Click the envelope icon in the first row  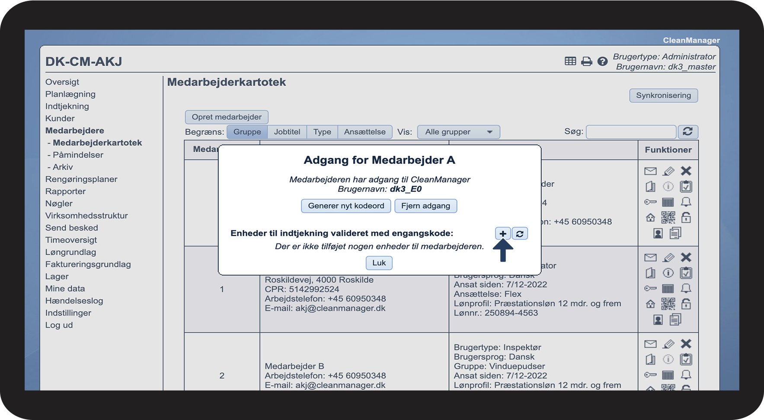click(650, 171)
